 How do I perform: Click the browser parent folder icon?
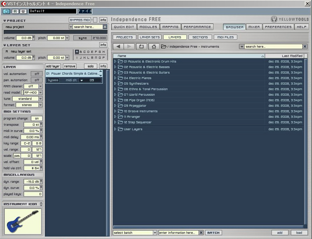tap(141, 47)
